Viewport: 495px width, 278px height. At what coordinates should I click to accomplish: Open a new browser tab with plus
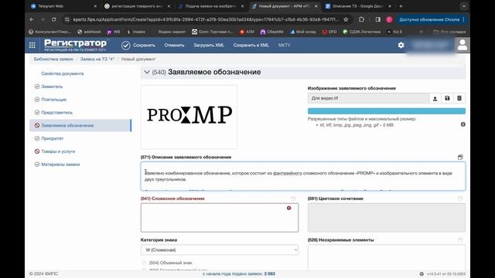point(401,6)
